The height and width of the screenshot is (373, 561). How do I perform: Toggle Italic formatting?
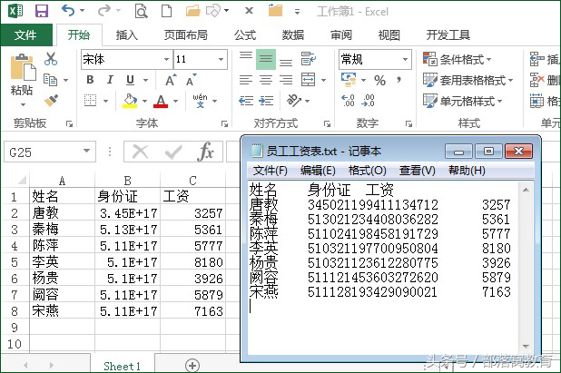coord(110,80)
